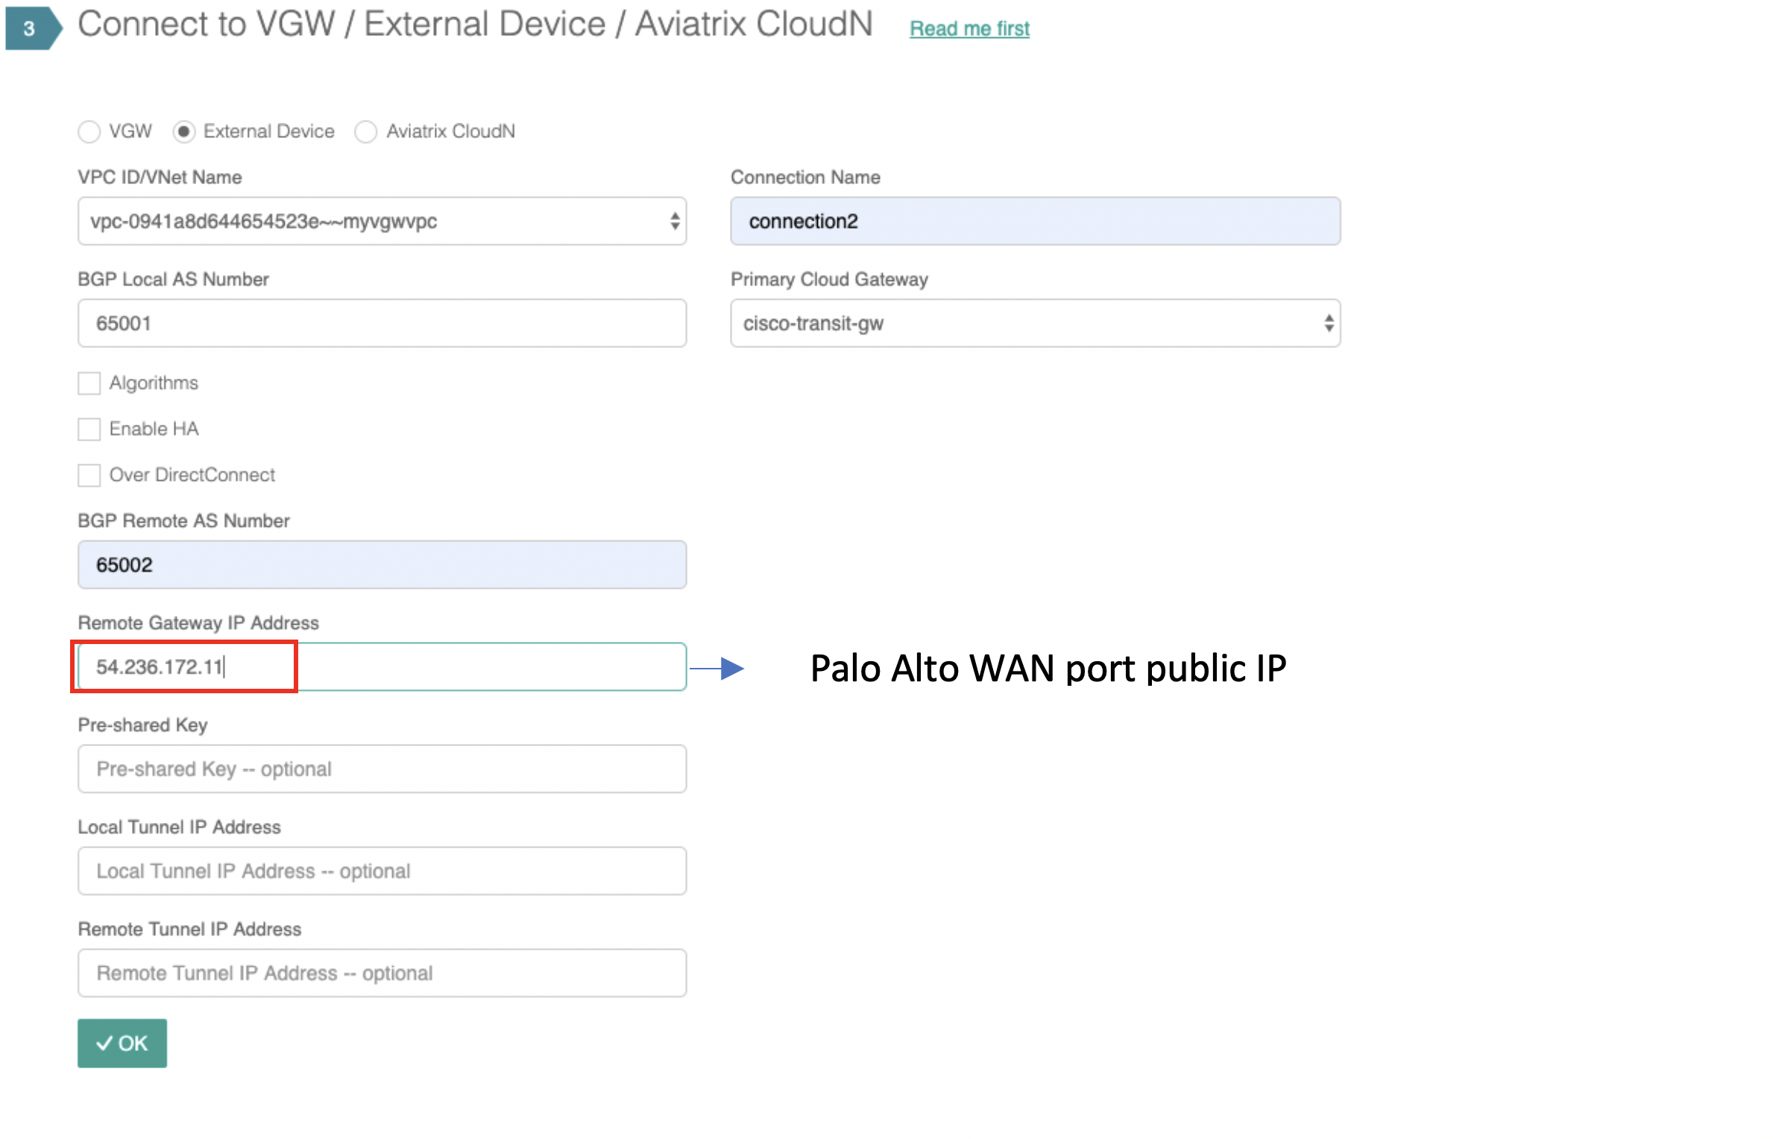Open the Primary Cloud Gateway dropdown
The image size is (1773, 1139).
coord(1033,323)
